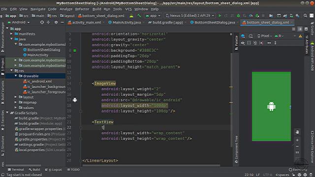Open Nexus 5 device selector dropdown
315x177 pixels.
coord(189,16)
